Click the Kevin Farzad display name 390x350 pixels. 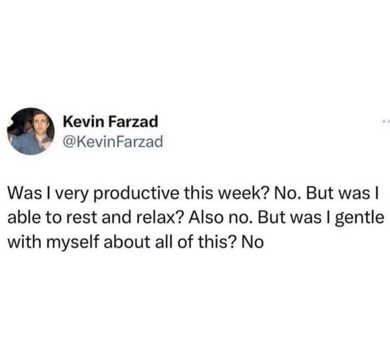click(x=110, y=121)
